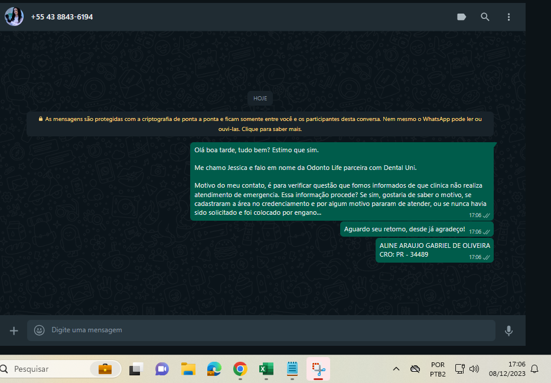
Task: Switch to Notepad in taskbar
Action: point(292,369)
